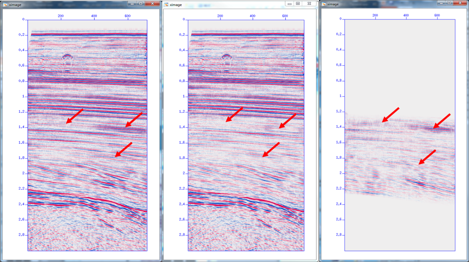
Task: Click the lowest red arrow in right plot
Action: (427, 157)
